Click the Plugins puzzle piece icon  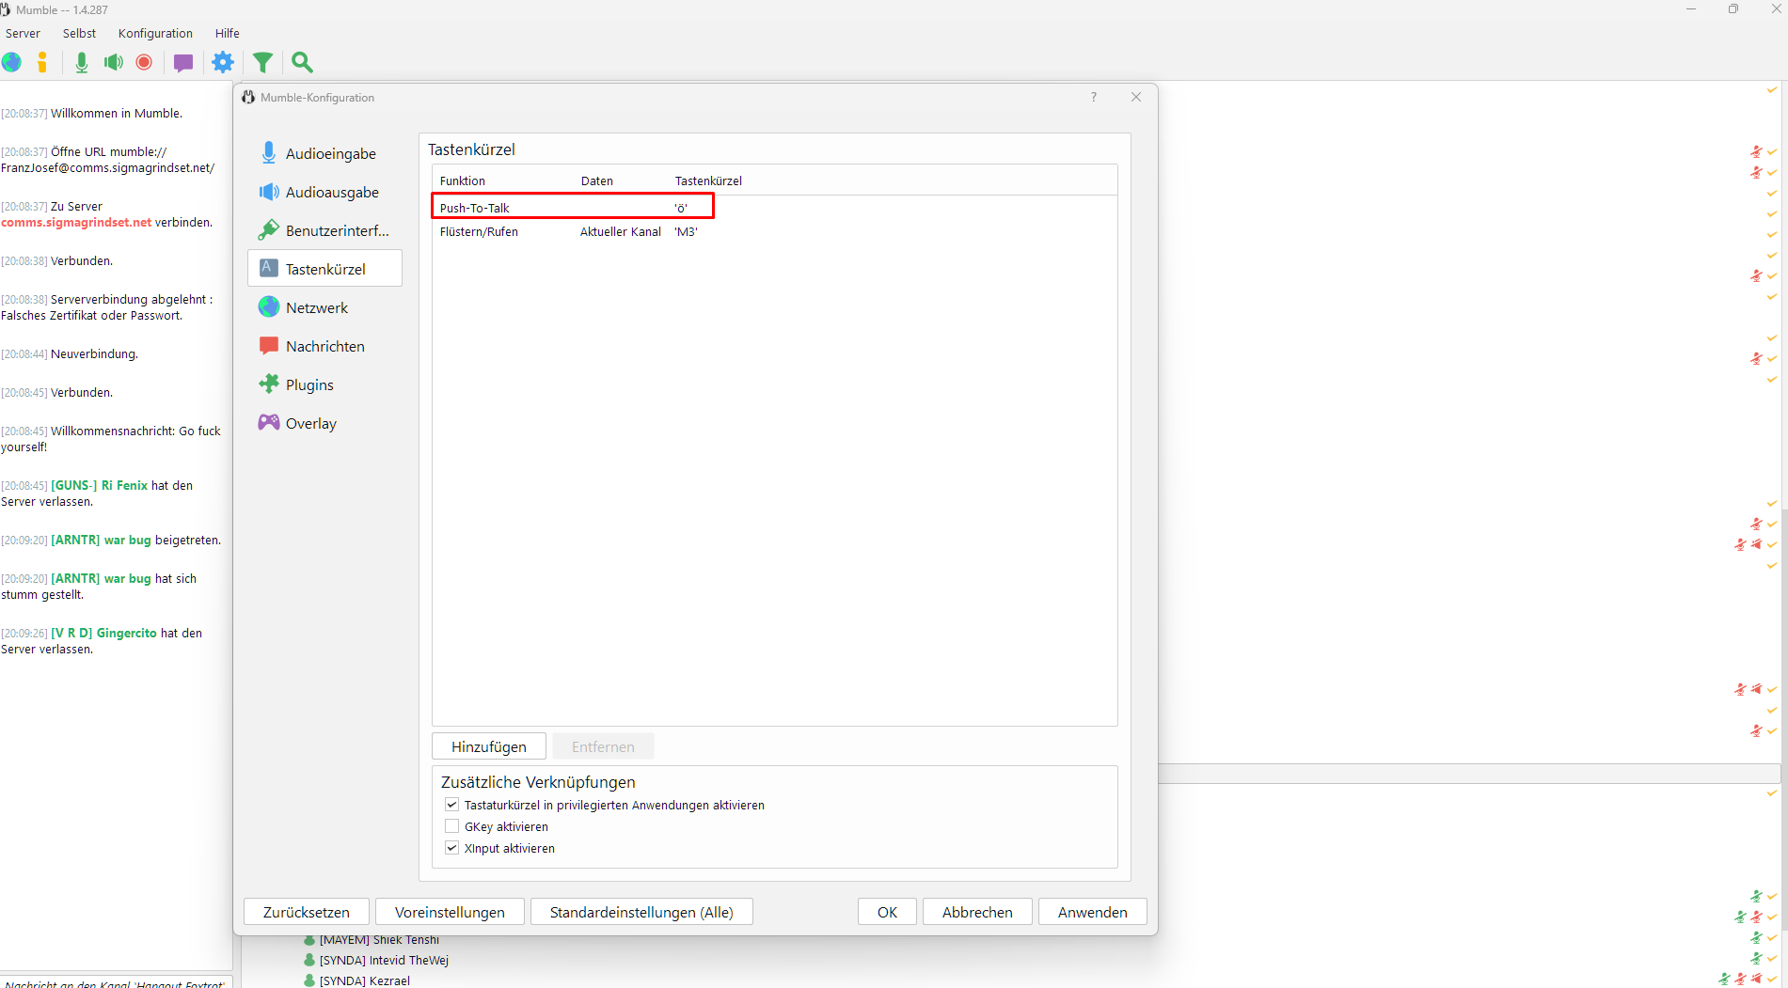point(269,384)
